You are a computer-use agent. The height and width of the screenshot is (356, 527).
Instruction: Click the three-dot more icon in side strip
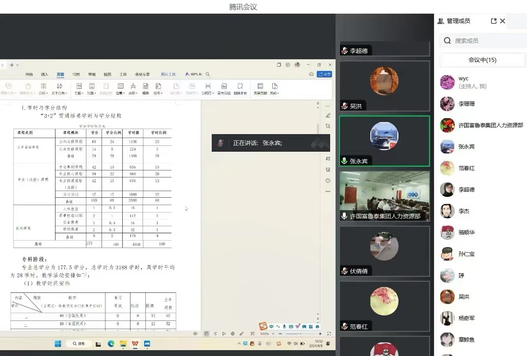pos(328,191)
